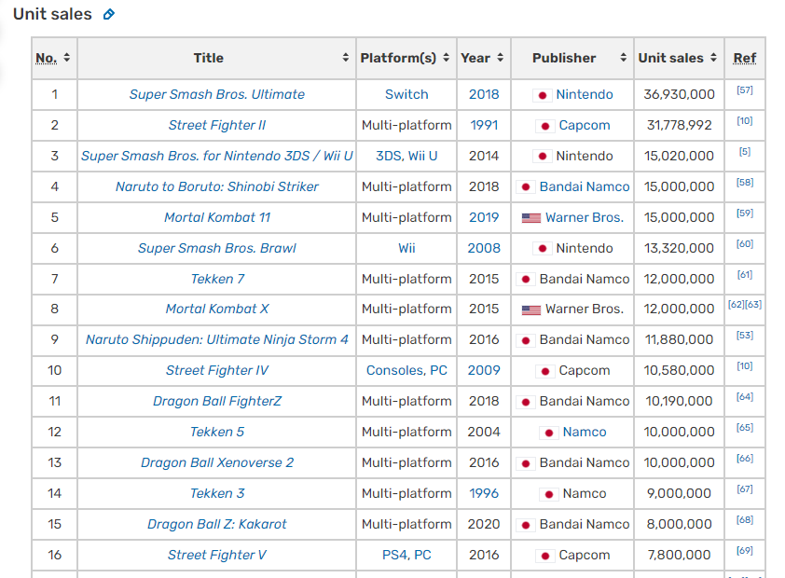Open Super Smash Bros. for 3DS / Wii U
This screenshot has width=785, height=578.
[217, 156]
